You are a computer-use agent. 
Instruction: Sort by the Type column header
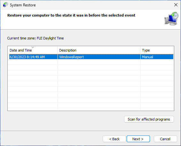click(x=157, y=50)
